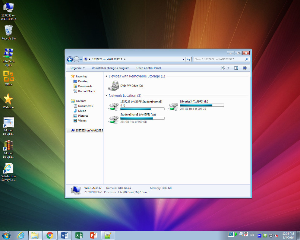Click Windows Explorer taskbar button
Viewport: 300px width, 240px height.
(x=35, y=235)
